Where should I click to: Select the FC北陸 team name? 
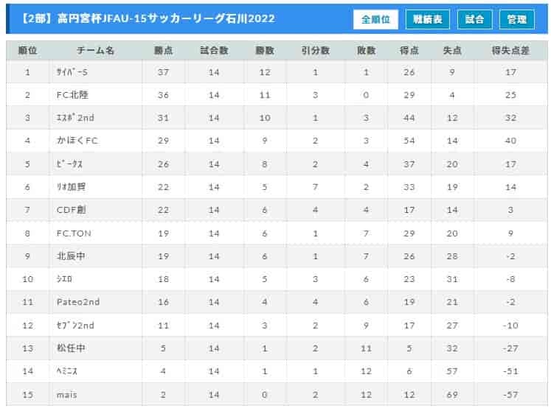click(72, 95)
